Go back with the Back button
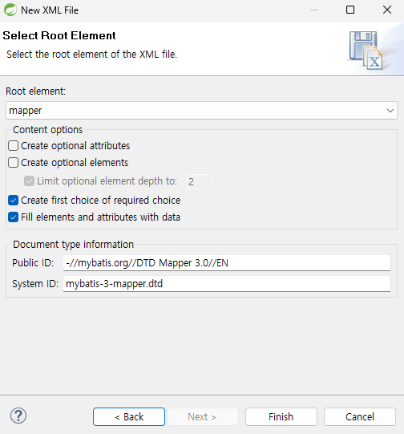Viewport: 404px width, 434px height. [129, 416]
